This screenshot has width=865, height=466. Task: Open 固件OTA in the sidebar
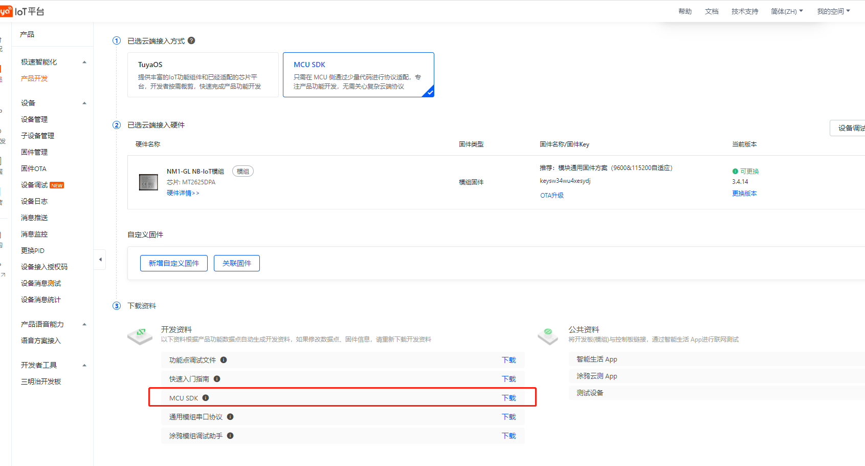click(34, 168)
